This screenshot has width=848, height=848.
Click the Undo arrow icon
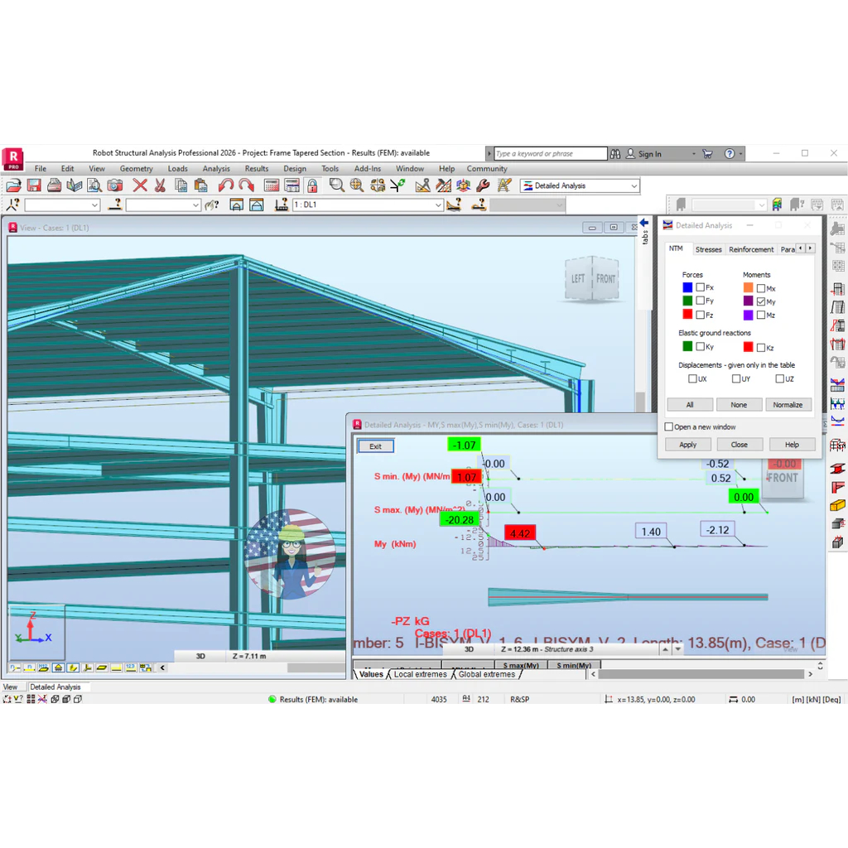[x=225, y=185]
